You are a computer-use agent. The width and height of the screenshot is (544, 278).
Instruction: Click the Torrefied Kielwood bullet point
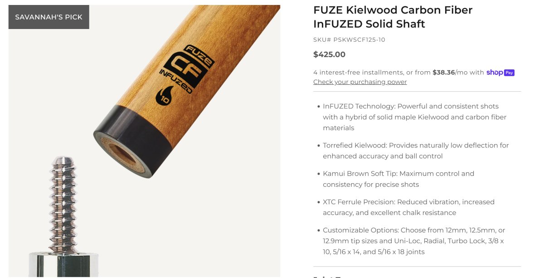pos(416,151)
